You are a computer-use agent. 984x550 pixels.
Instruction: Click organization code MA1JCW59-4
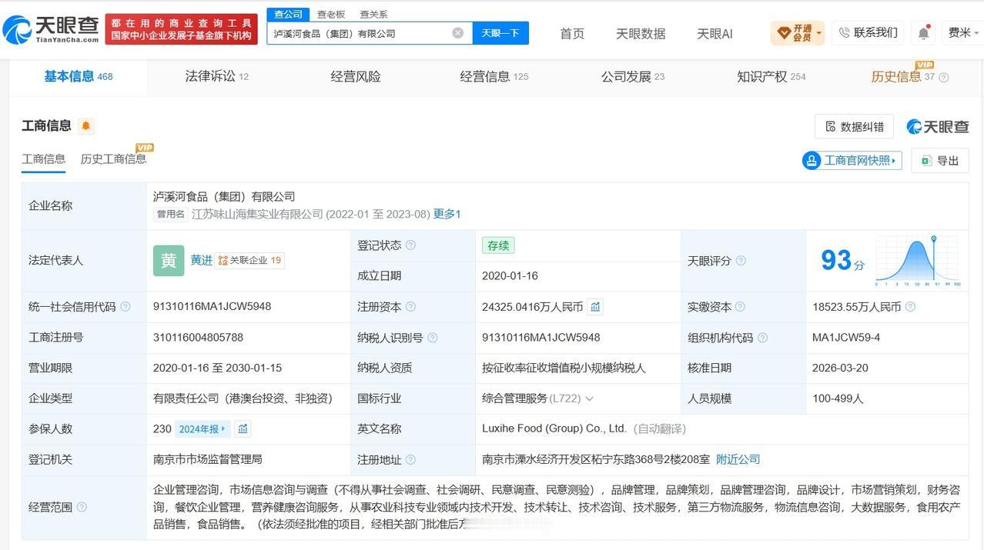tap(846, 337)
